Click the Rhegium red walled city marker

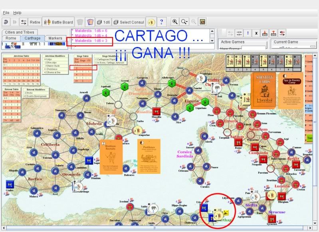point(282,196)
